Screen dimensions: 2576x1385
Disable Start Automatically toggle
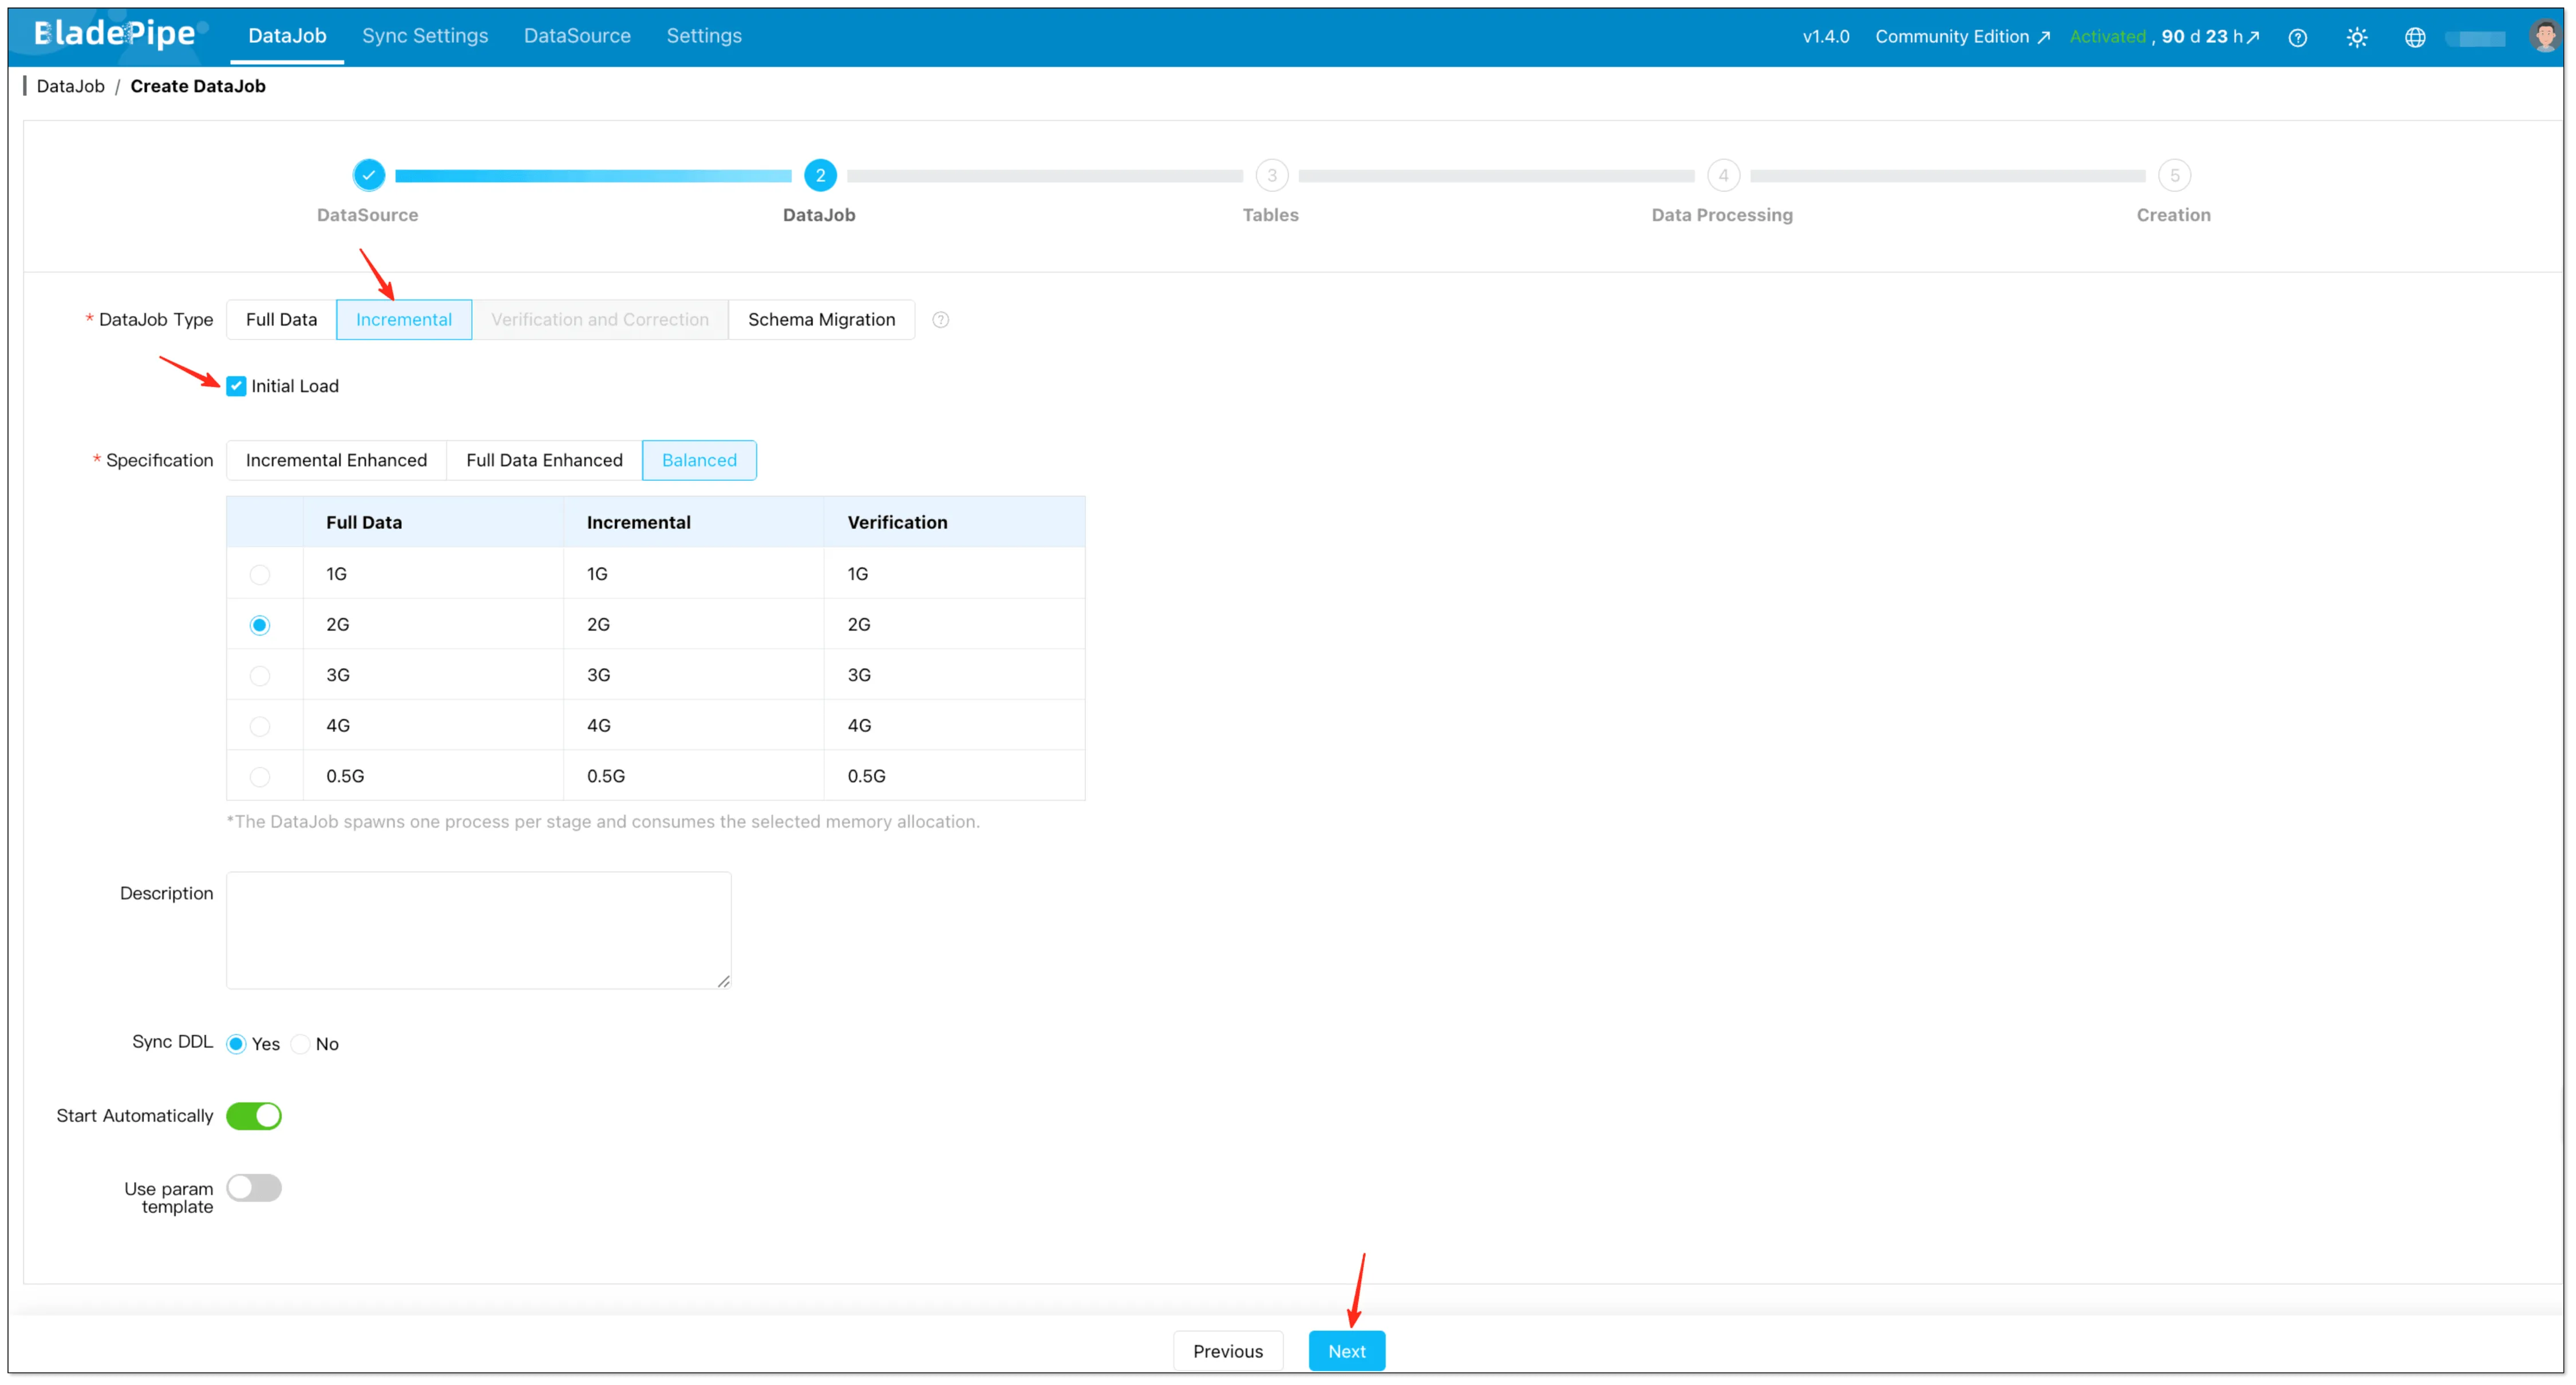[254, 1116]
